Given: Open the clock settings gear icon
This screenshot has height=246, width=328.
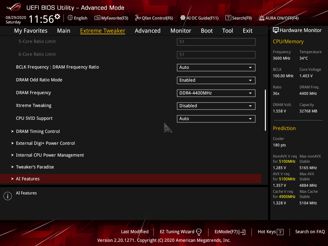Looking at the screenshot, I should pos(57,16).
